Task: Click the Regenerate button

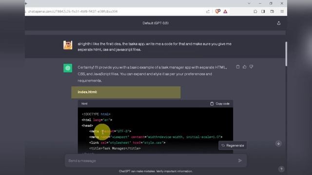Action: (233, 145)
